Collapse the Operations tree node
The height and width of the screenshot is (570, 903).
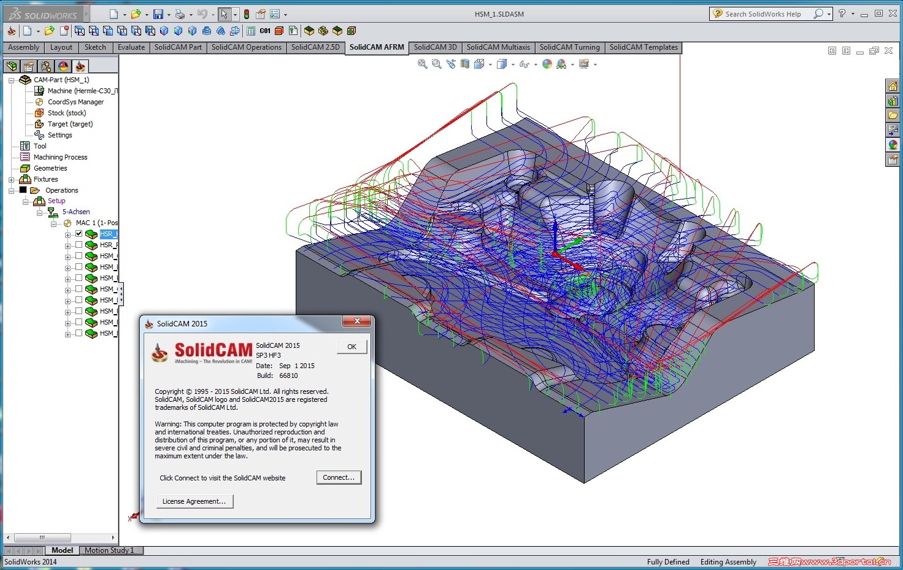pos(11,191)
